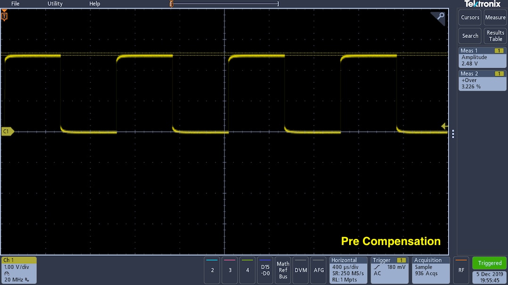The image size is (508, 285).
Task: Select the C1 channel ground handle
Action: coord(8,132)
